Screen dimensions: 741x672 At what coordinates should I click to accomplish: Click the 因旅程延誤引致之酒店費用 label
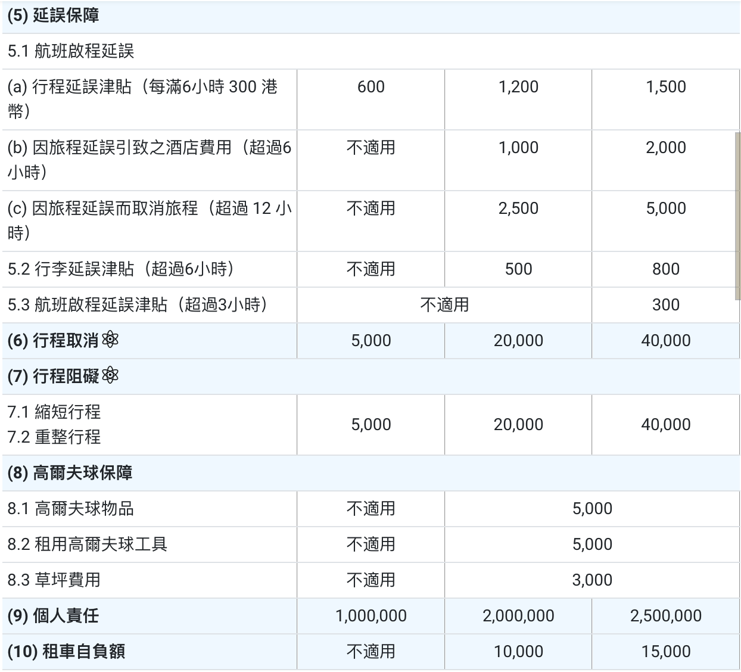point(150,160)
